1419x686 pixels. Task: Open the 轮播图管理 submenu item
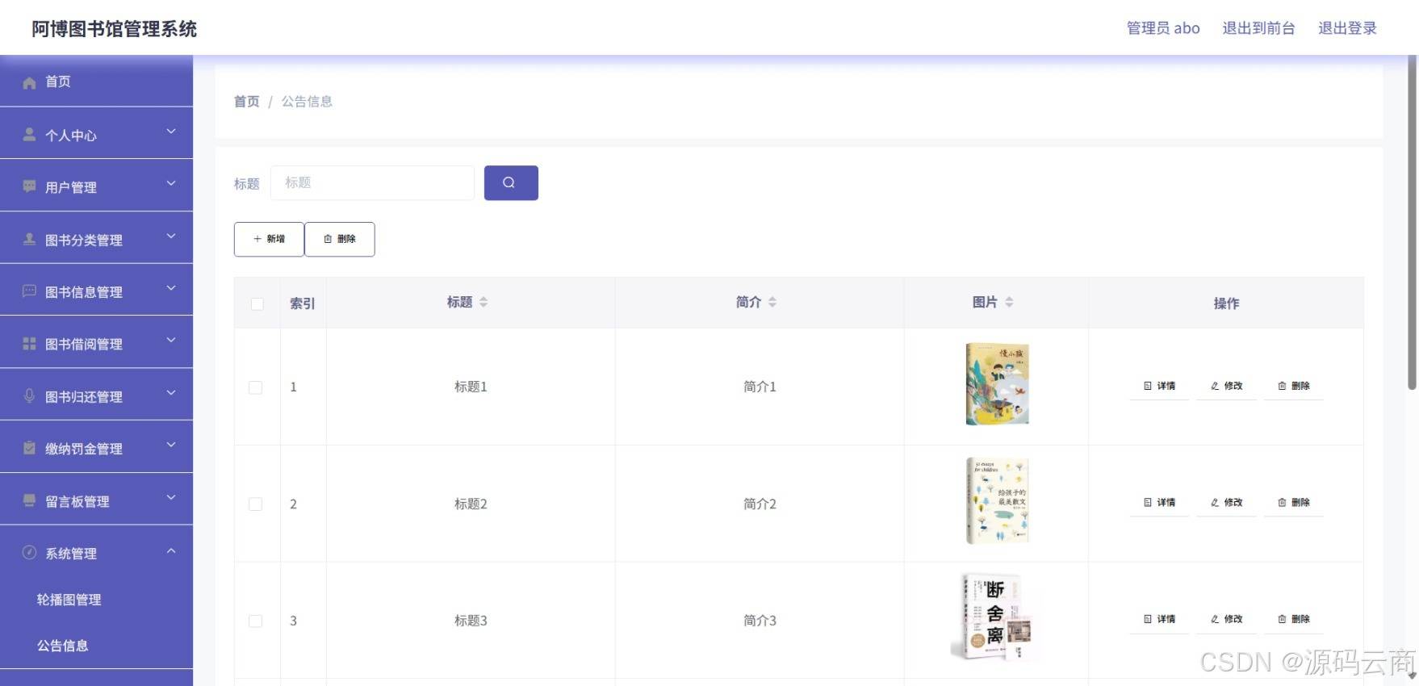(x=69, y=600)
